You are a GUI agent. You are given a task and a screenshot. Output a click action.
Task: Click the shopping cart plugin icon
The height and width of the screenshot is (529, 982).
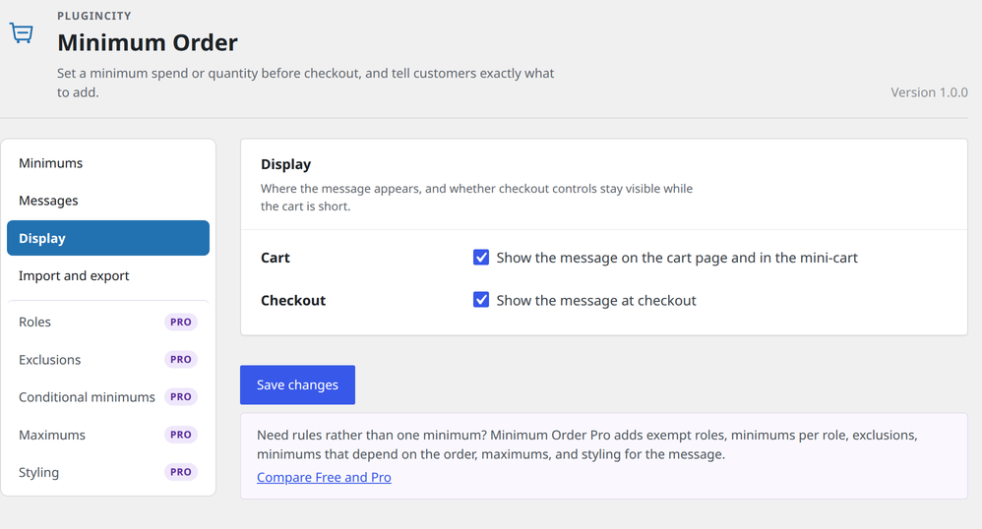coord(22,32)
